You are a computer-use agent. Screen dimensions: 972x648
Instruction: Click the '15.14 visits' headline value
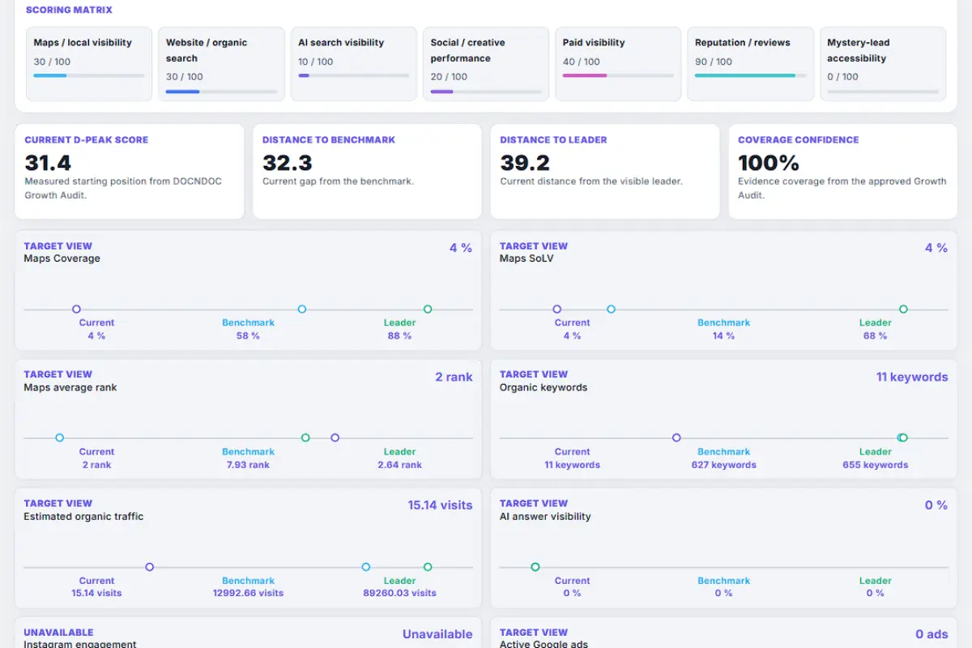click(440, 505)
